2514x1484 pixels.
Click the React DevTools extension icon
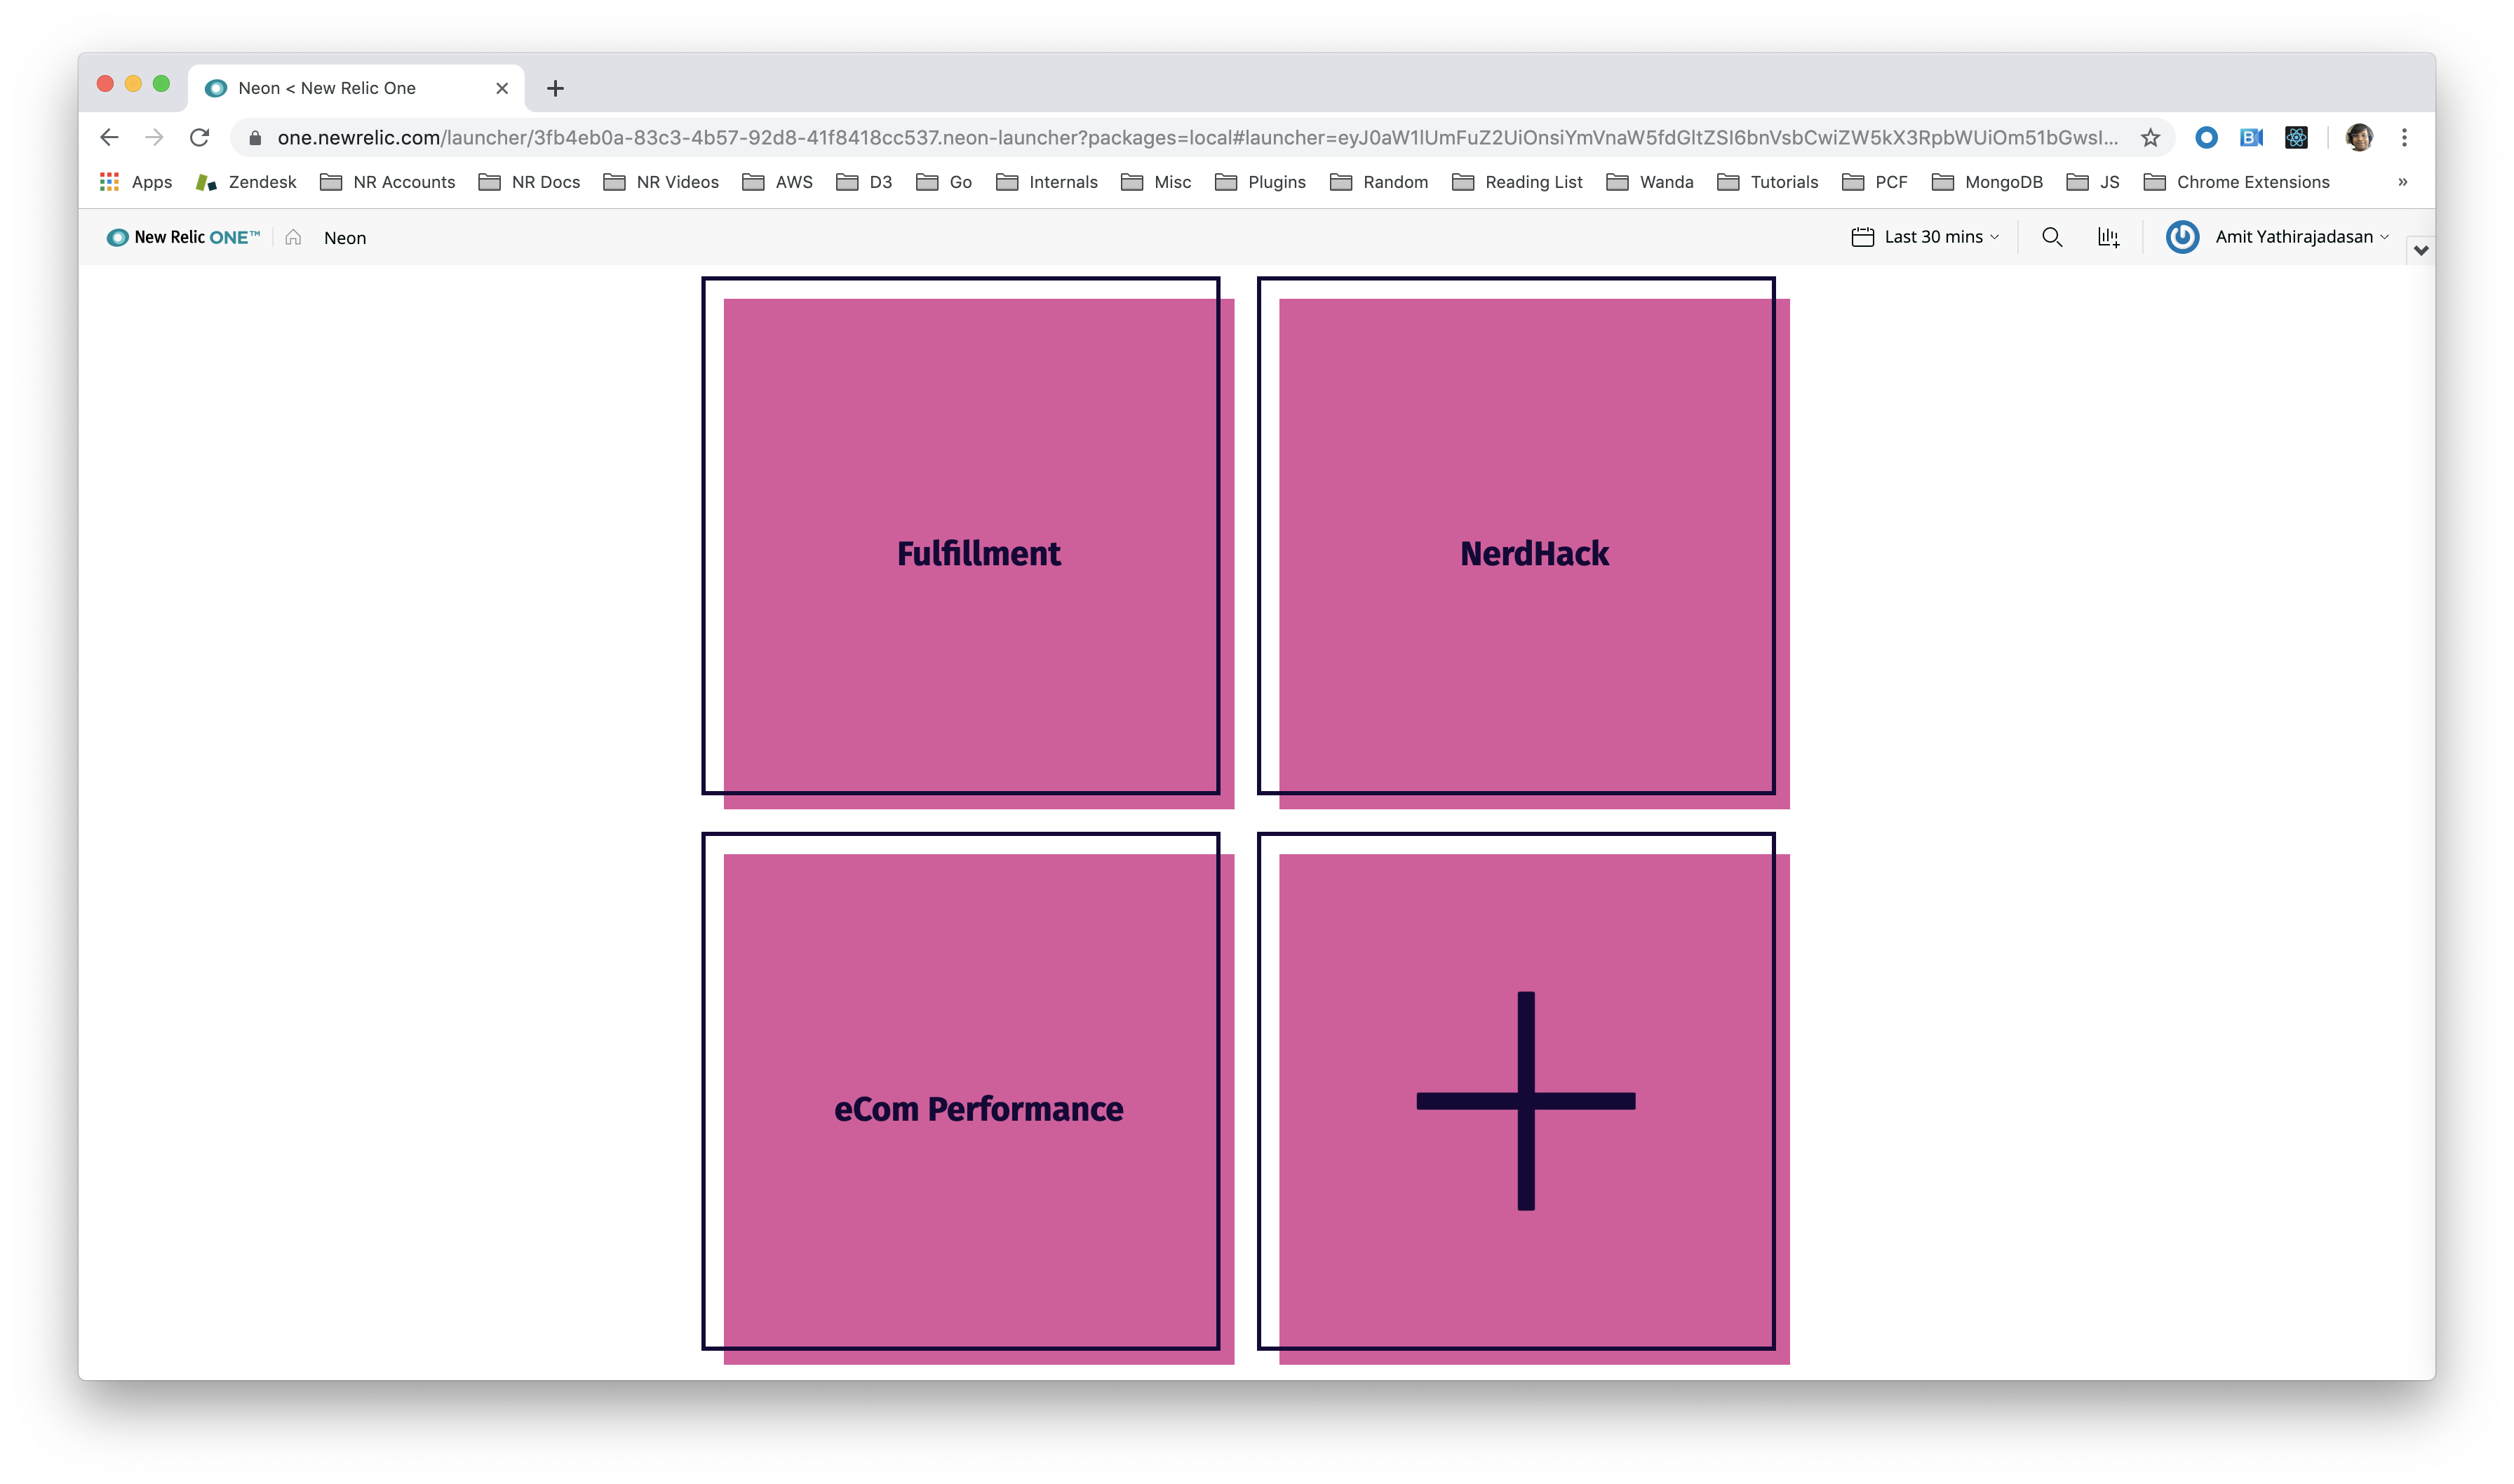2296,138
